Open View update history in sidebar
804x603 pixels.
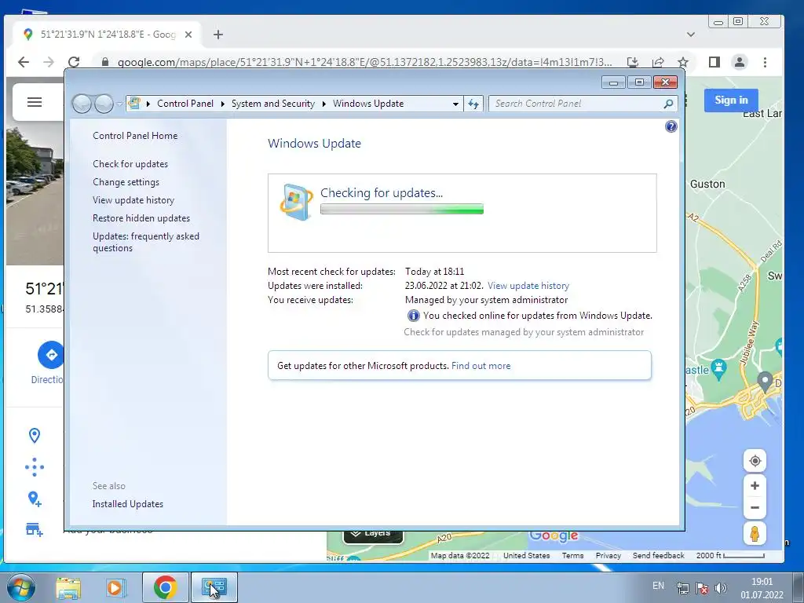tap(133, 200)
